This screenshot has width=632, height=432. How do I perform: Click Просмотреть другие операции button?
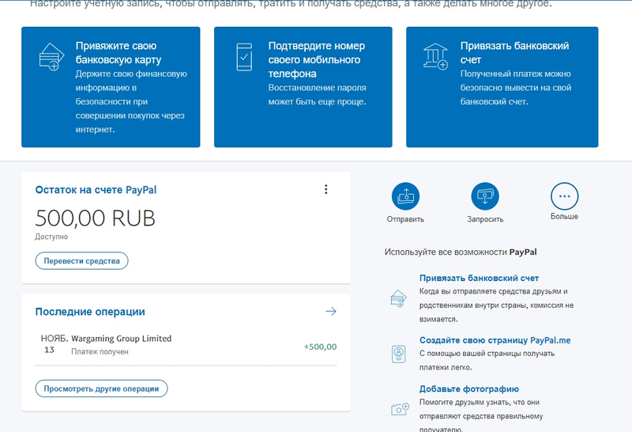pyautogui.click(x=101, y=388)
